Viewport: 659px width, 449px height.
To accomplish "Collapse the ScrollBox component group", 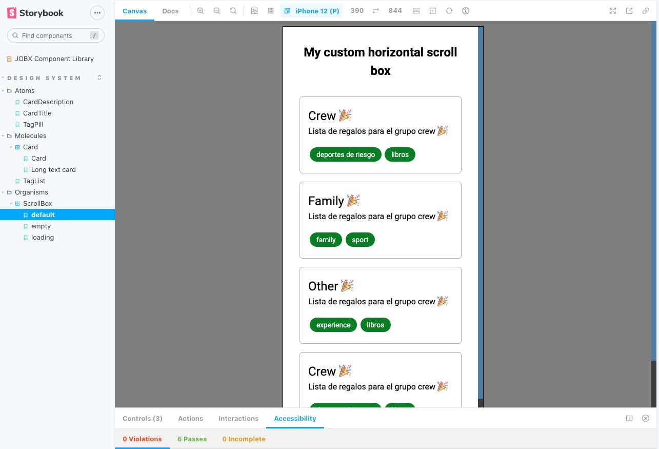I will (x=11, y=203).
